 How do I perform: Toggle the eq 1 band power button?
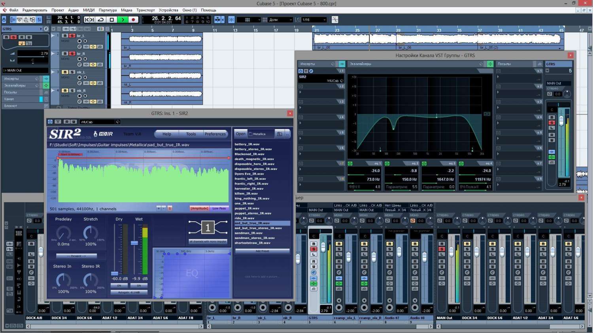350,164
